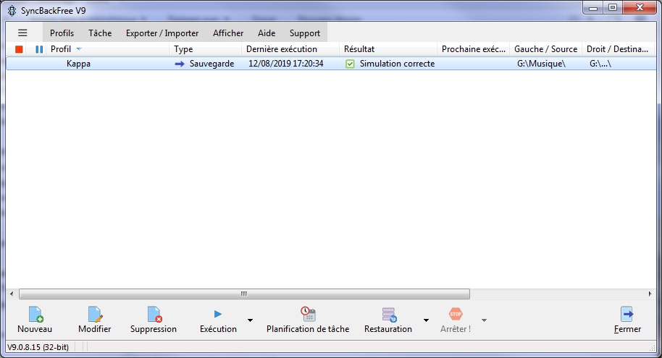Run profile with Exécution play icon
This screenshot has height=358, width=662.
click(x=218, y=314)
